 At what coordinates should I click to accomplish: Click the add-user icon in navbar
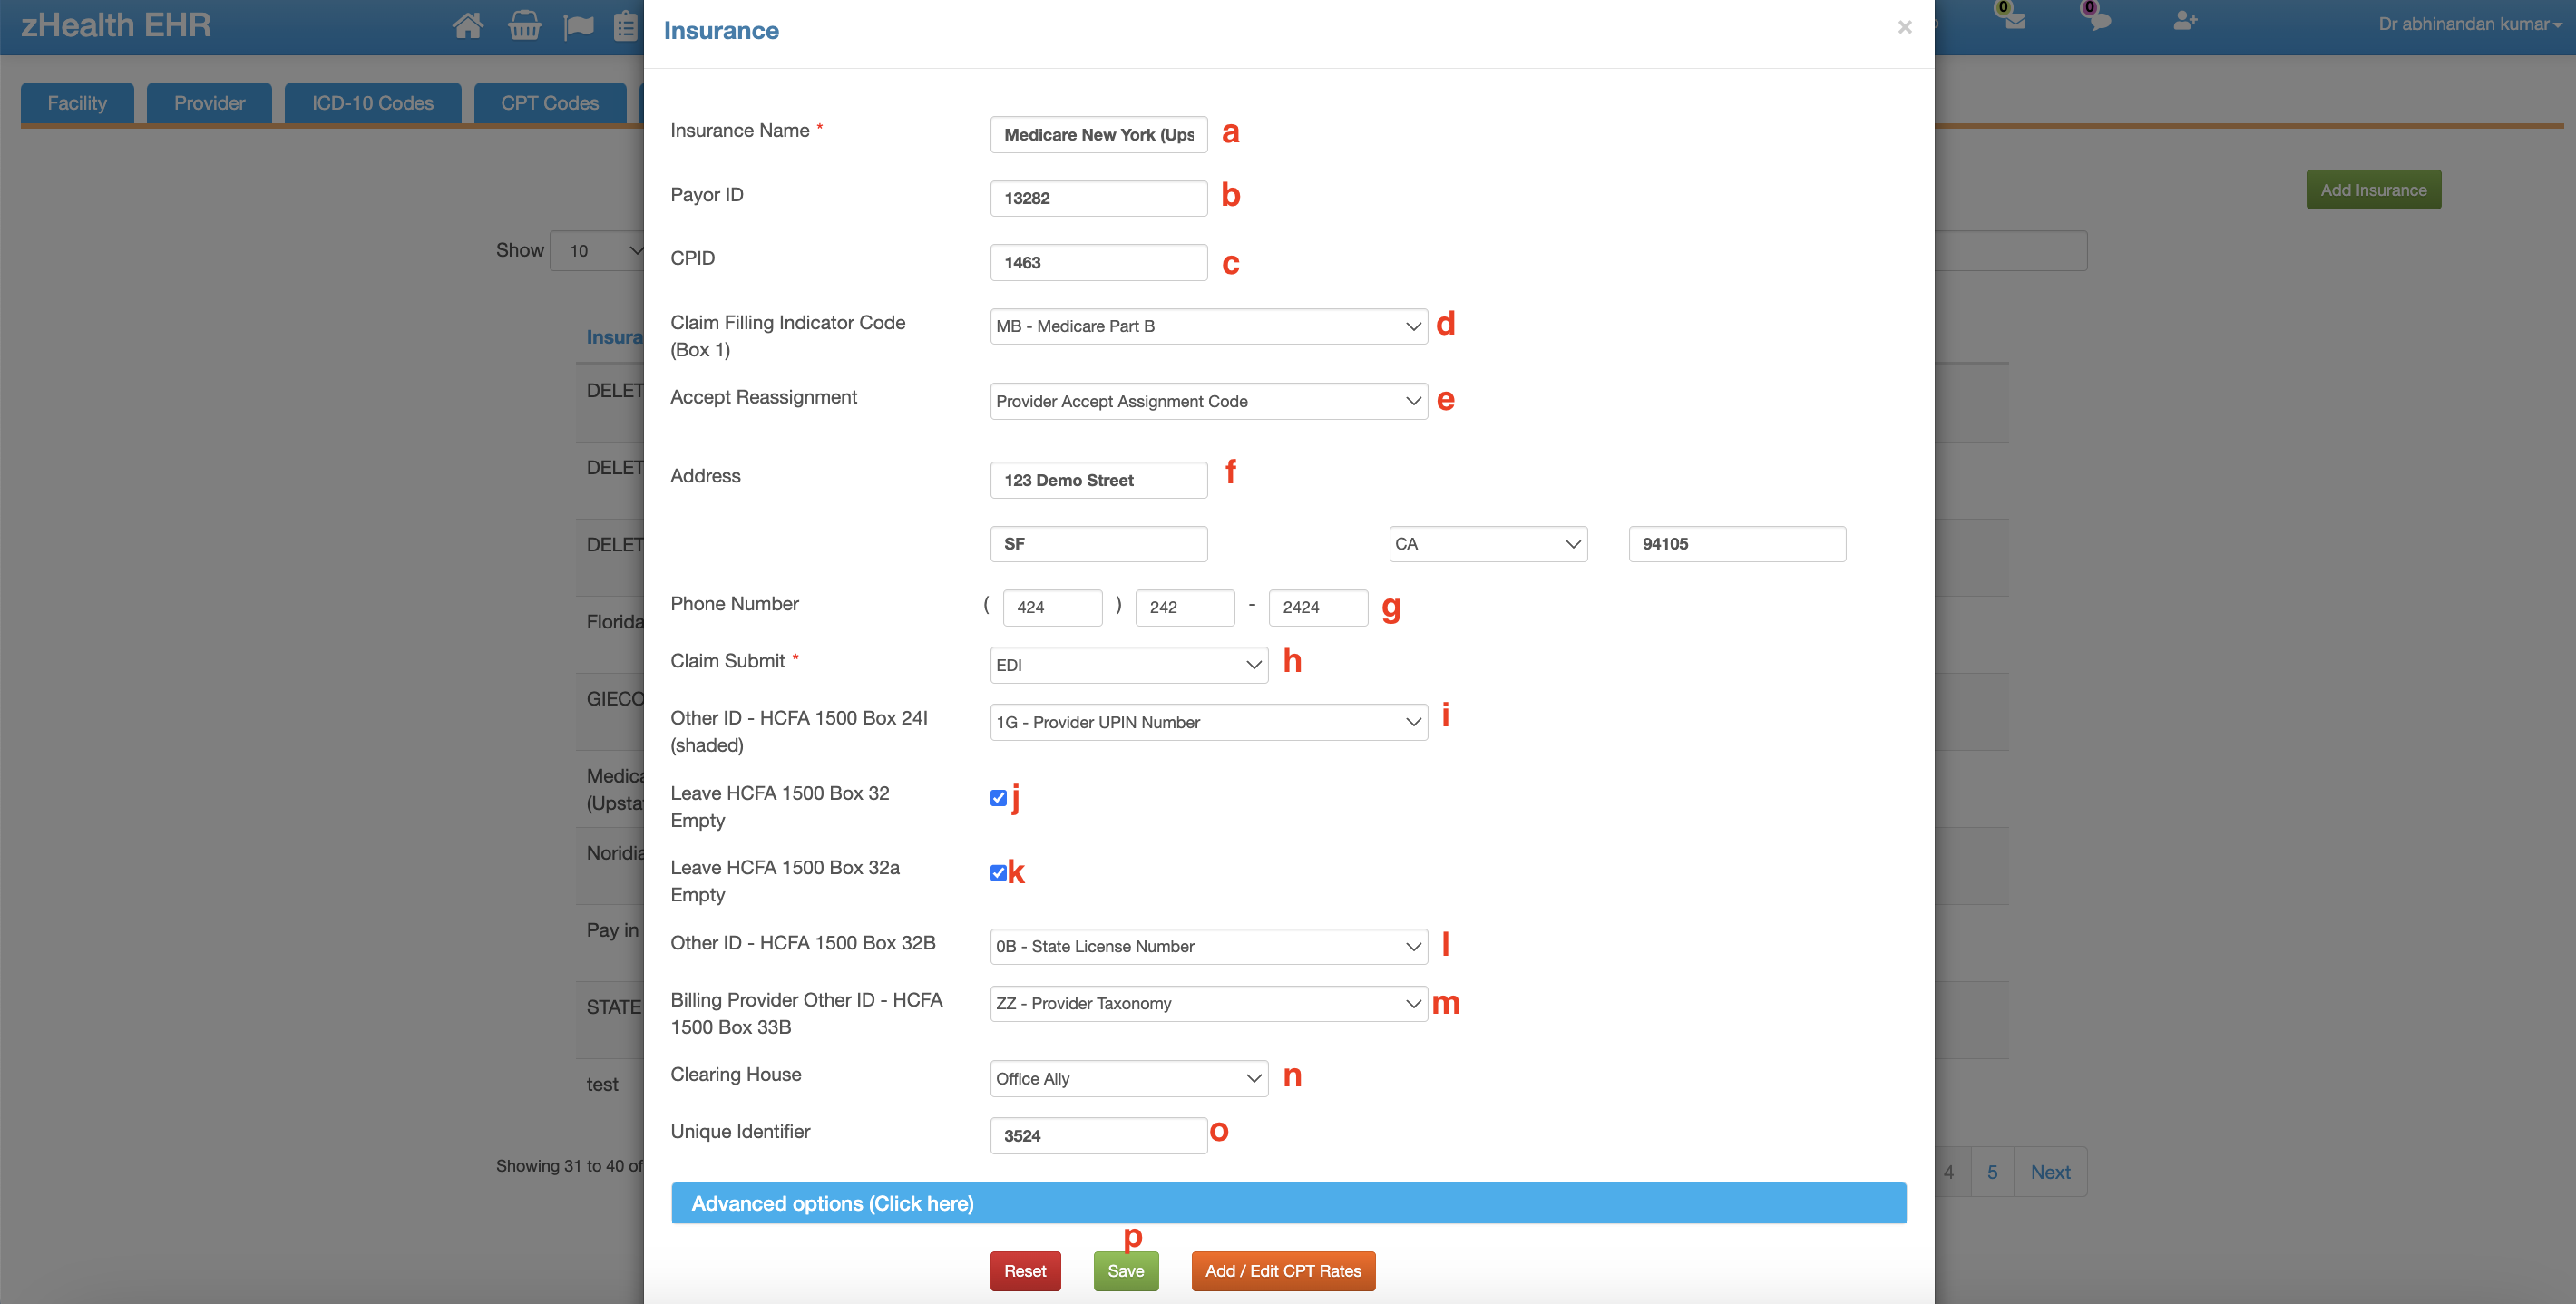coord(2185,21)
